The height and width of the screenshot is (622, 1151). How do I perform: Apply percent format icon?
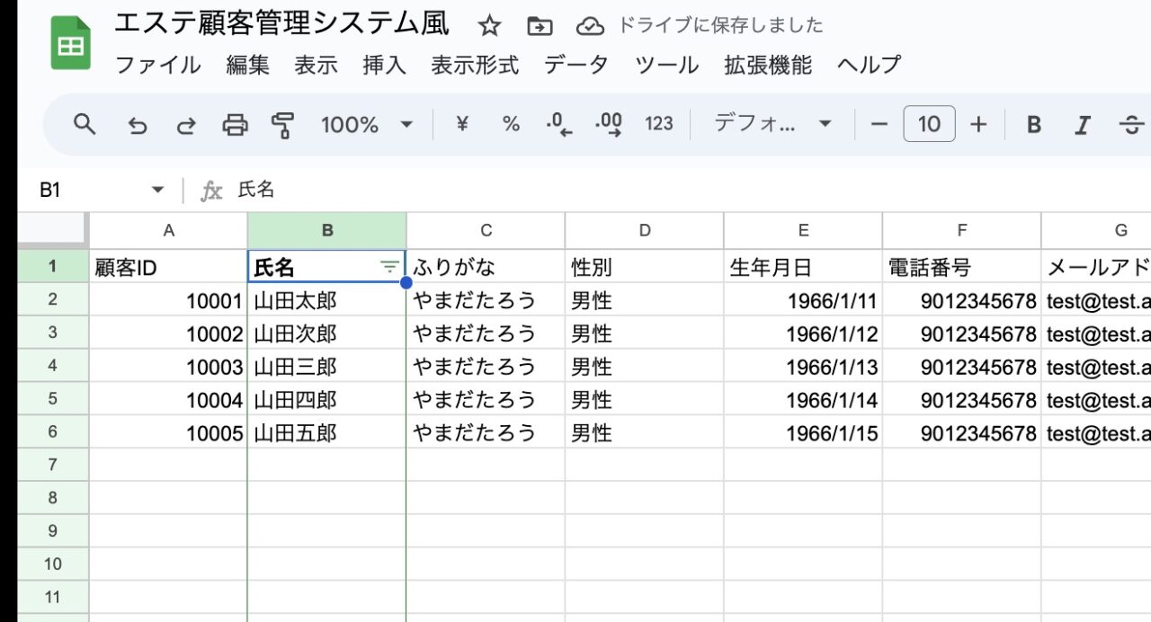point(511,124)
